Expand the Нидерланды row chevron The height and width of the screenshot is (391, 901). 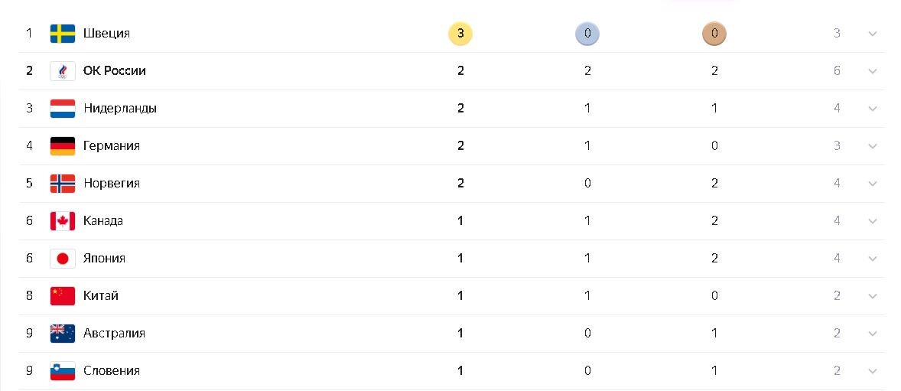pyautogui.click(x=872, y=109)
